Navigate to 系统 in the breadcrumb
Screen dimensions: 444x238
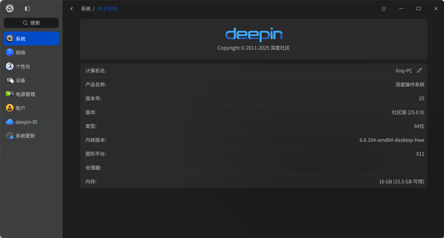[x=86, y=9]
